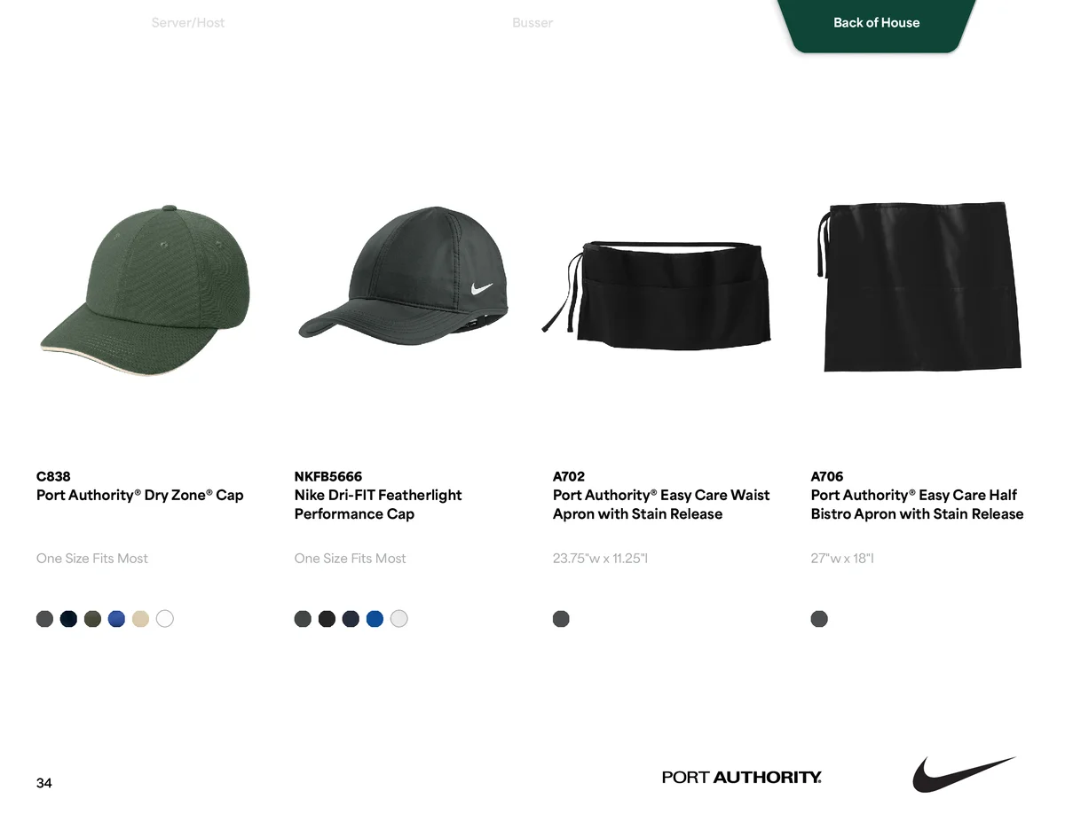Click the Nike swoosh logo at the bottom
This screenshot has height=822, width=1065.
(964, 774)
